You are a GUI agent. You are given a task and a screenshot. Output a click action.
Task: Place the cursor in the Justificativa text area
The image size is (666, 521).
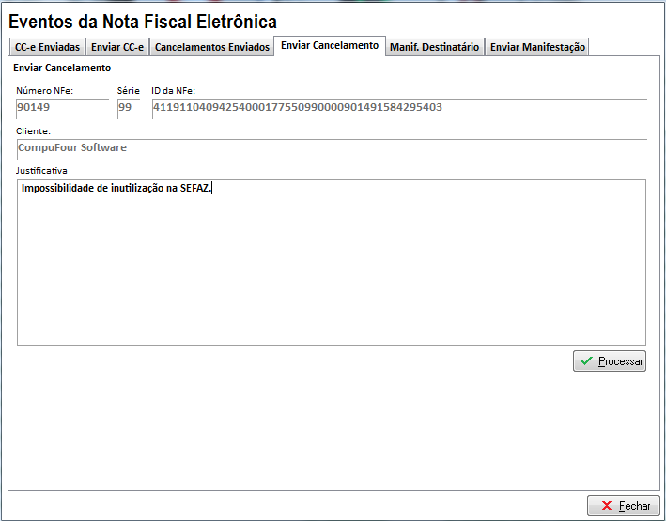click(x=331, y=263)
